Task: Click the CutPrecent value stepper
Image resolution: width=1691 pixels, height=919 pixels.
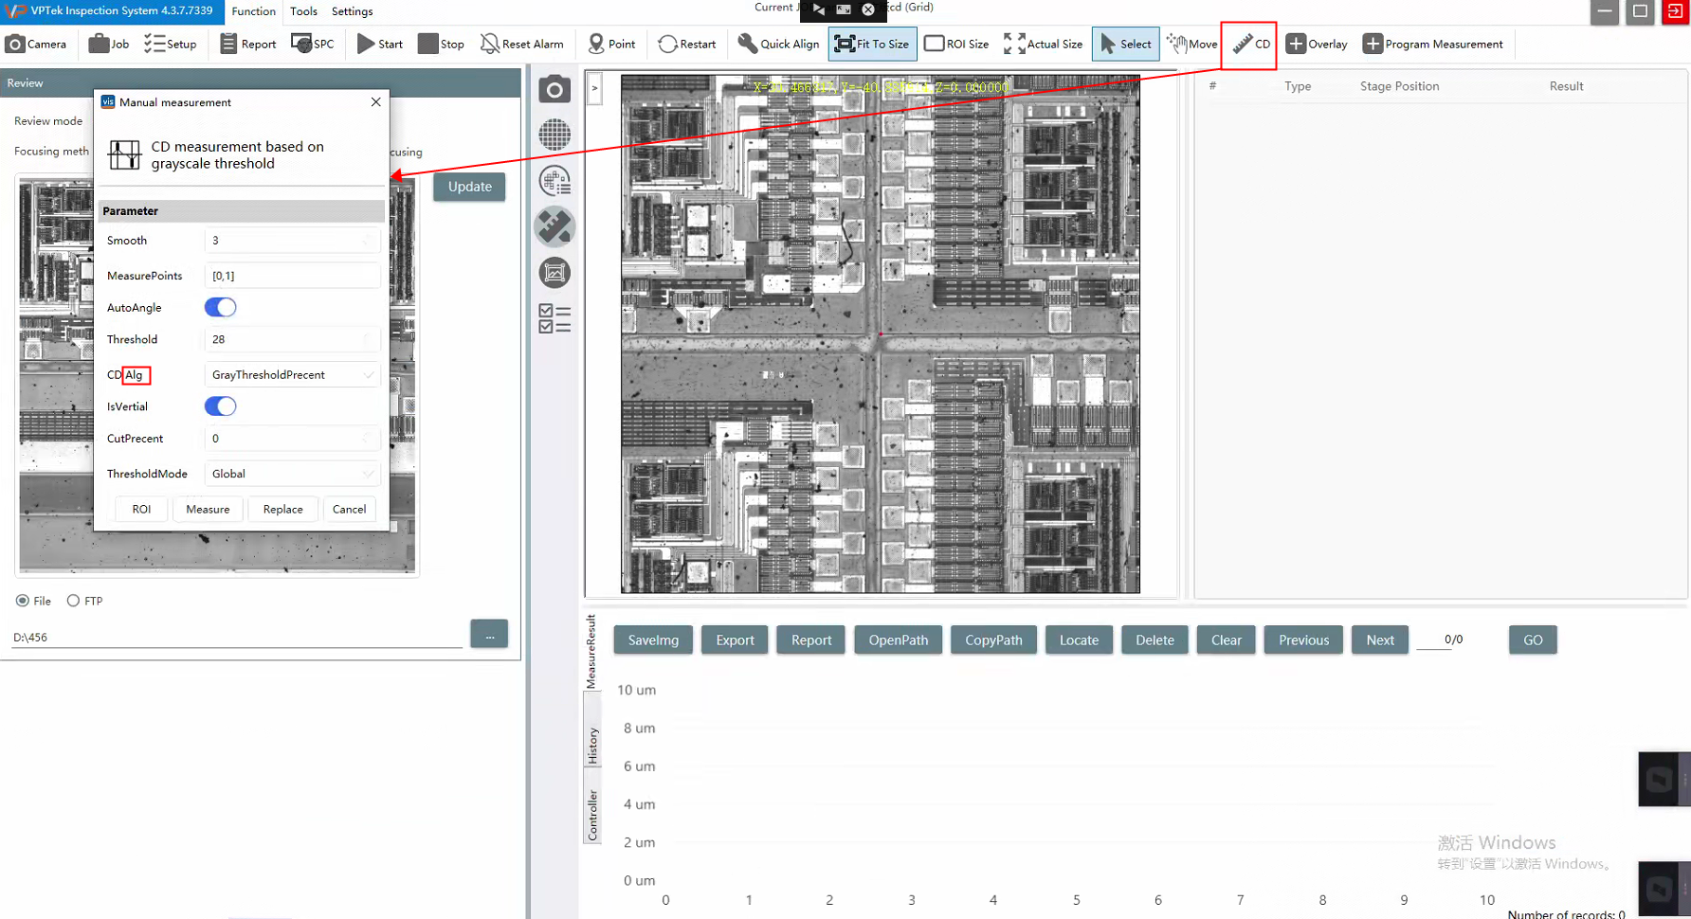Action: point(367,439)
